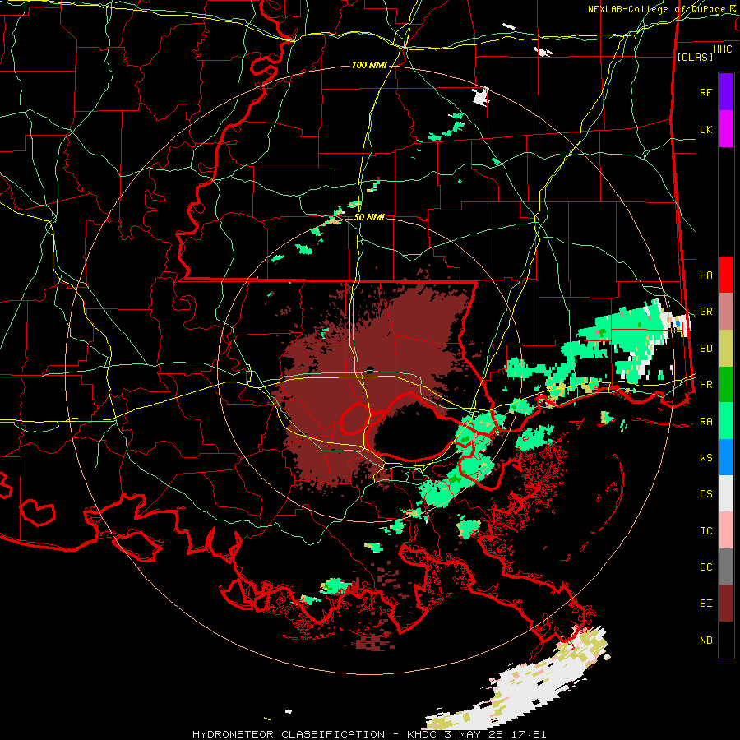Click the brown BI legend swatch

pyautogui.click(x=726, y=604)
